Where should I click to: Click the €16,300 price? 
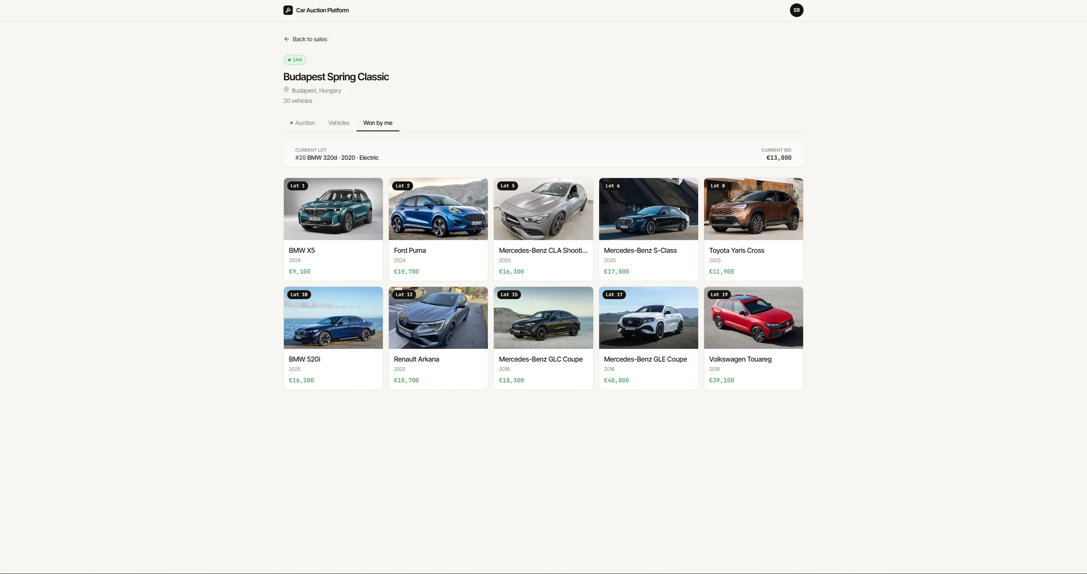tap(511, 271)
